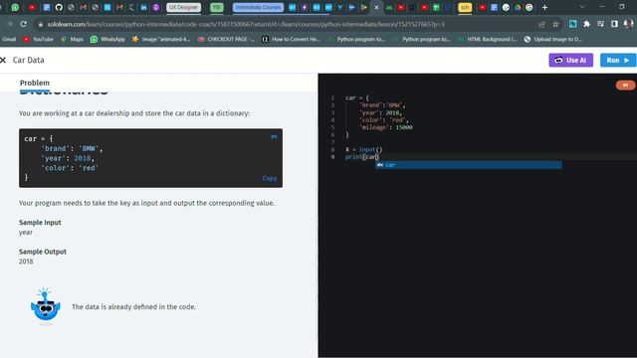
Task: Expand the yellow sch tab group
Action: [465, 7]
